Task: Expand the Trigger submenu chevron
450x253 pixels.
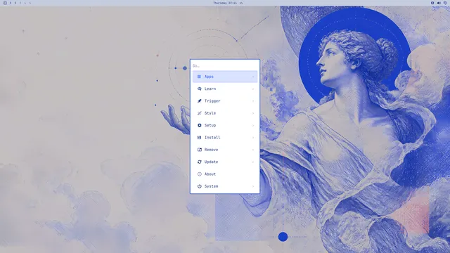Action: (253, 101)
